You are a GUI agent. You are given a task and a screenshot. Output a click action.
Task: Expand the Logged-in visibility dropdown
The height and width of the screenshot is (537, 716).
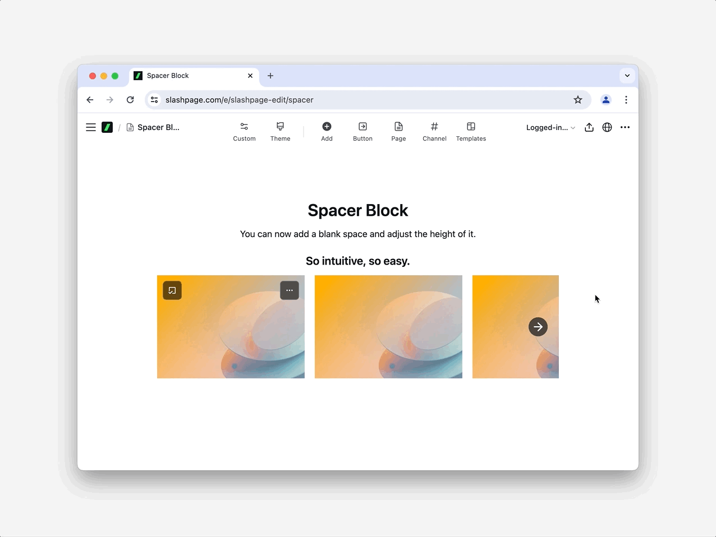point(550,127)
